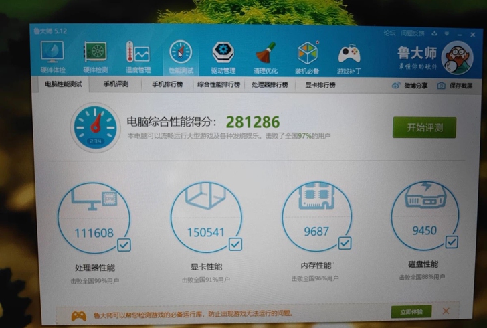487x328 pixels.
Task: Click the speedometer gauge score icon
Action: coord(96,127)
